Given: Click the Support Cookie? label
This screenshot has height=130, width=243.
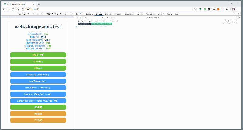Looking at the screenshot, I should (35, 49).
